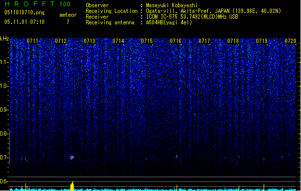Click the 0.8 kHz frequency axis label
The image size is (301, 191).
[x=4, y=134]
